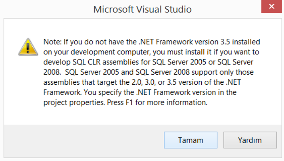The image size is (284, 161).
Task: Click the line "Framework. You specify the .NET"
Action: [x=140, y=92]
